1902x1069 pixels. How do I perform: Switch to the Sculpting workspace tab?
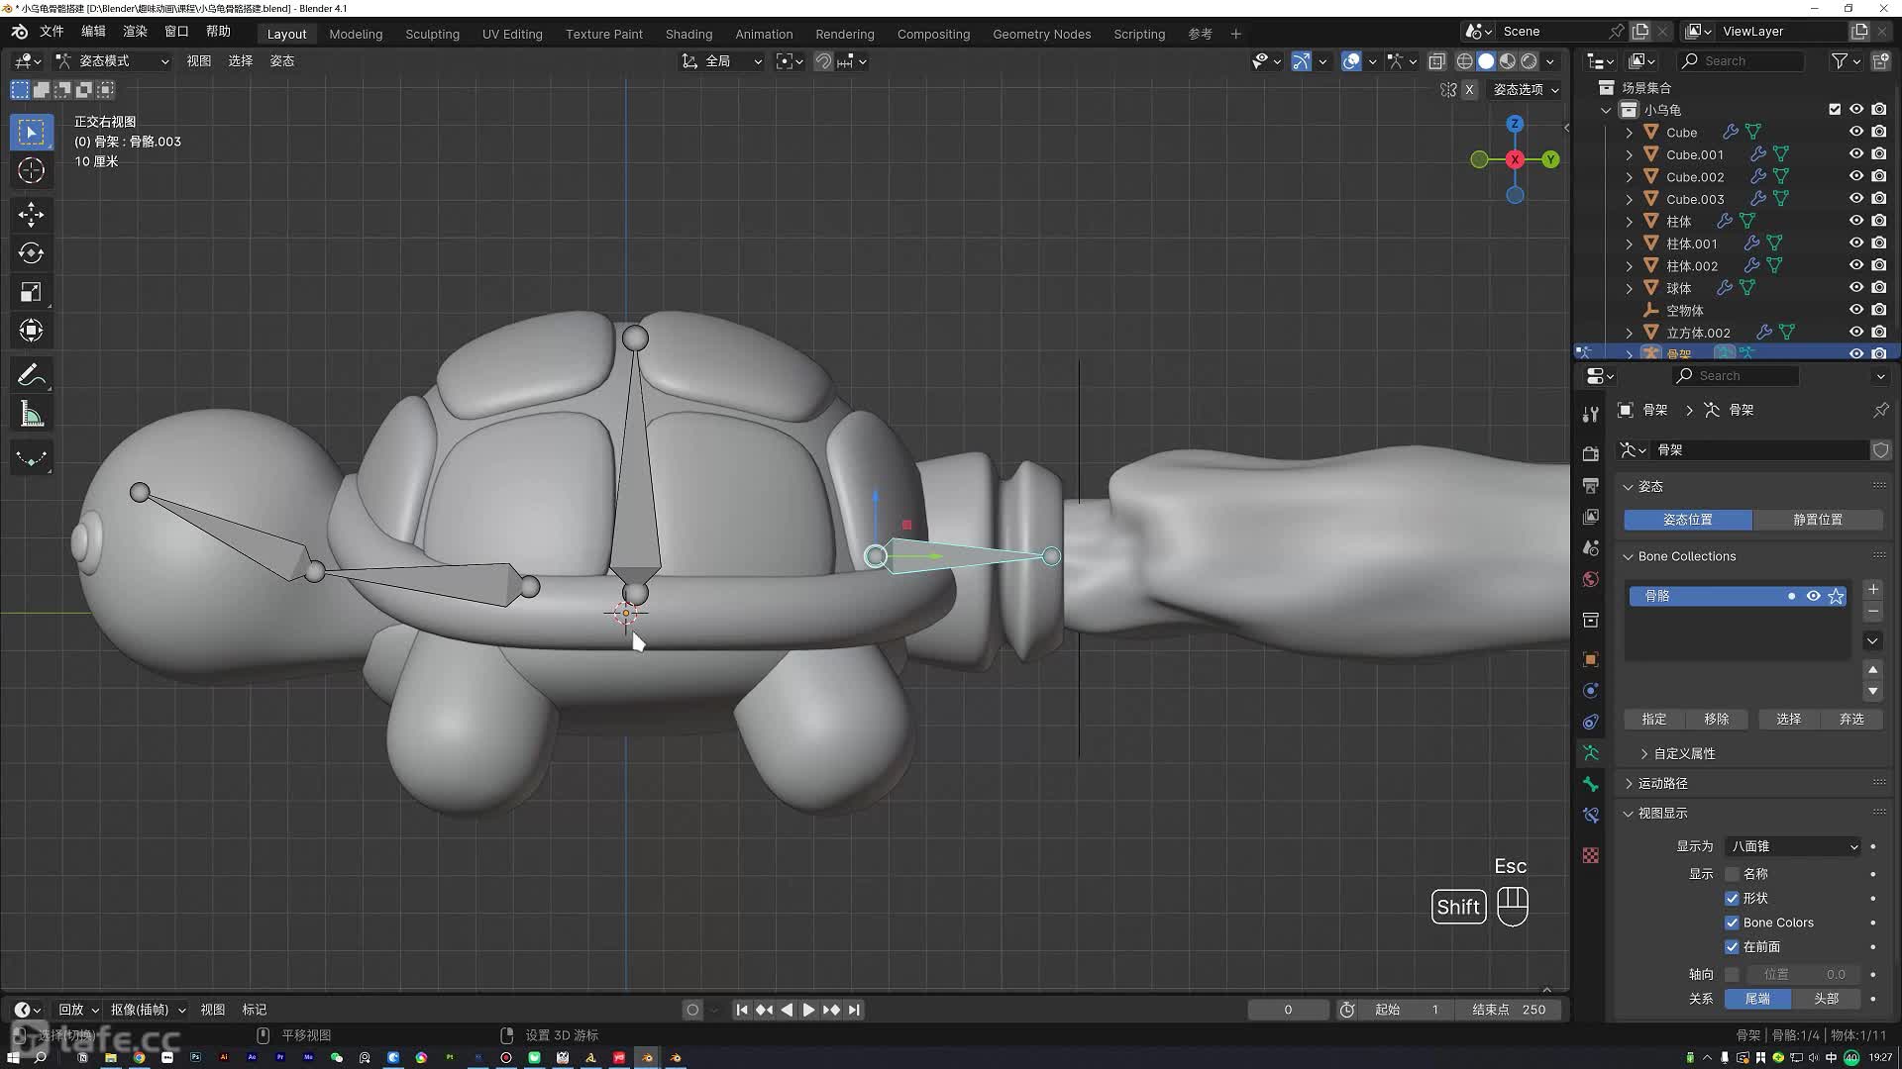(432, 34)
